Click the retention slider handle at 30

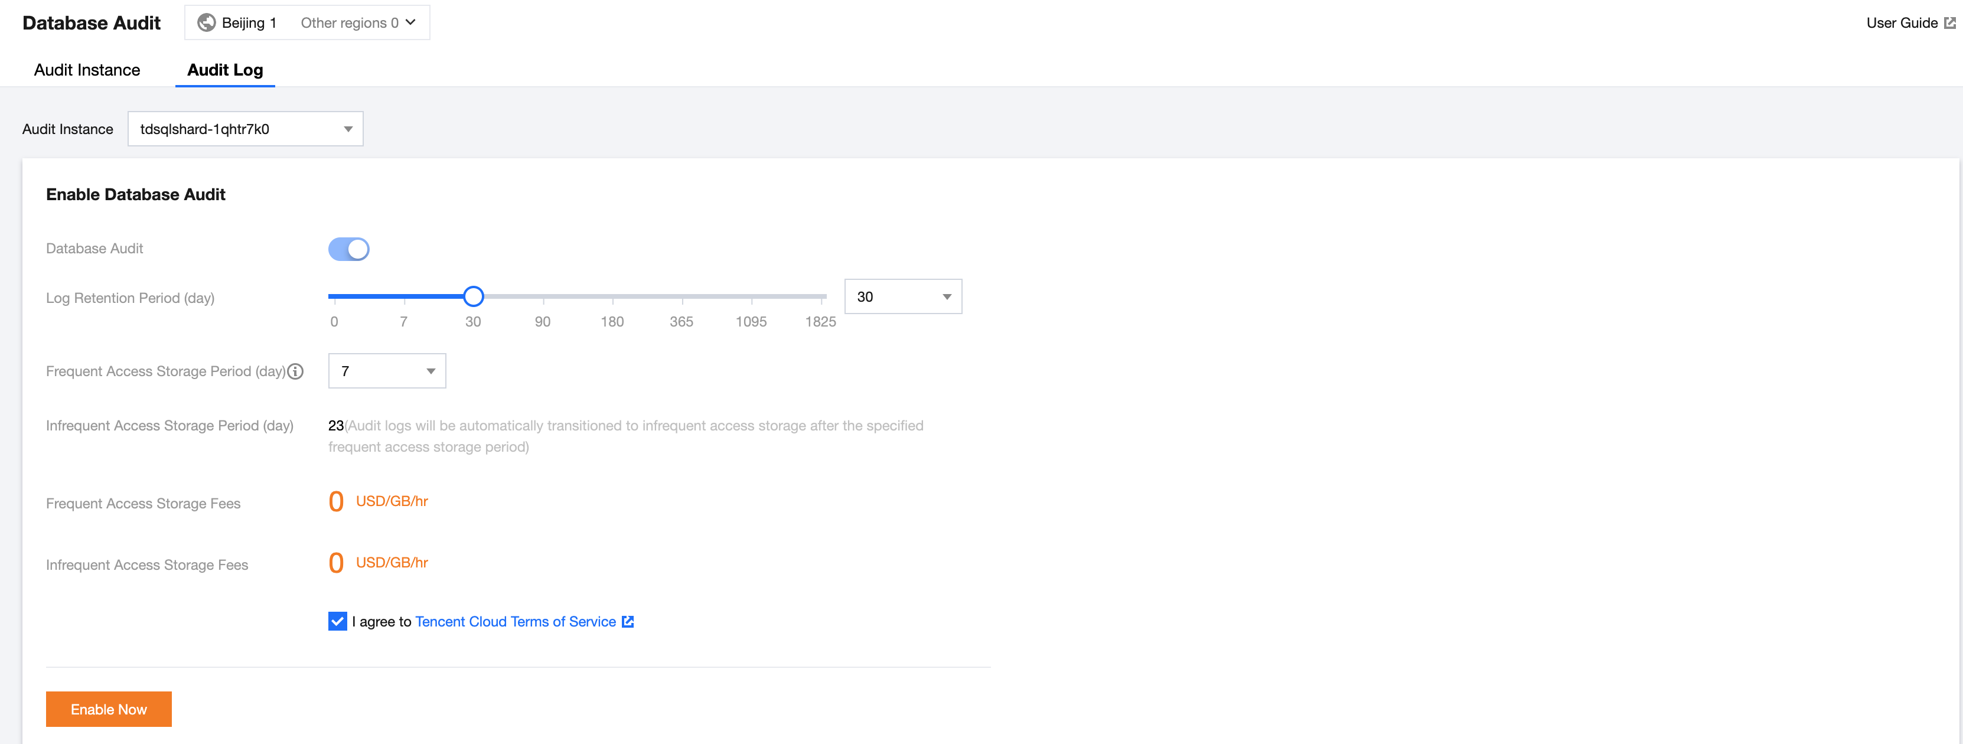pos(473,296)
